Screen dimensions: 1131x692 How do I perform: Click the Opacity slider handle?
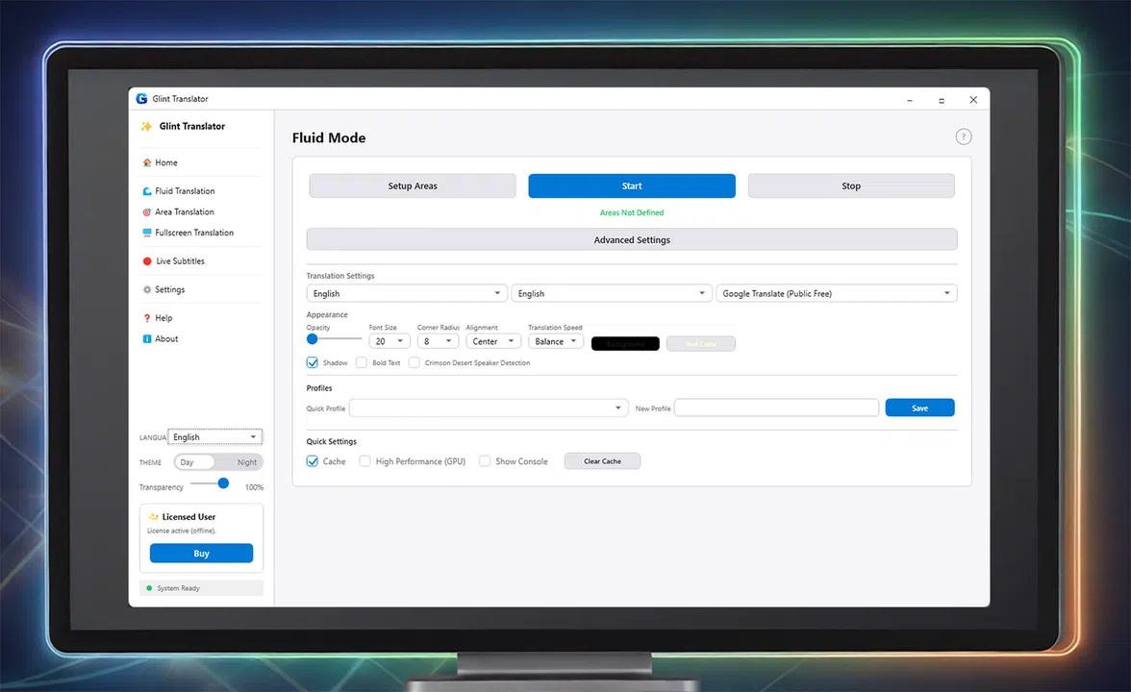click(313, 338)
